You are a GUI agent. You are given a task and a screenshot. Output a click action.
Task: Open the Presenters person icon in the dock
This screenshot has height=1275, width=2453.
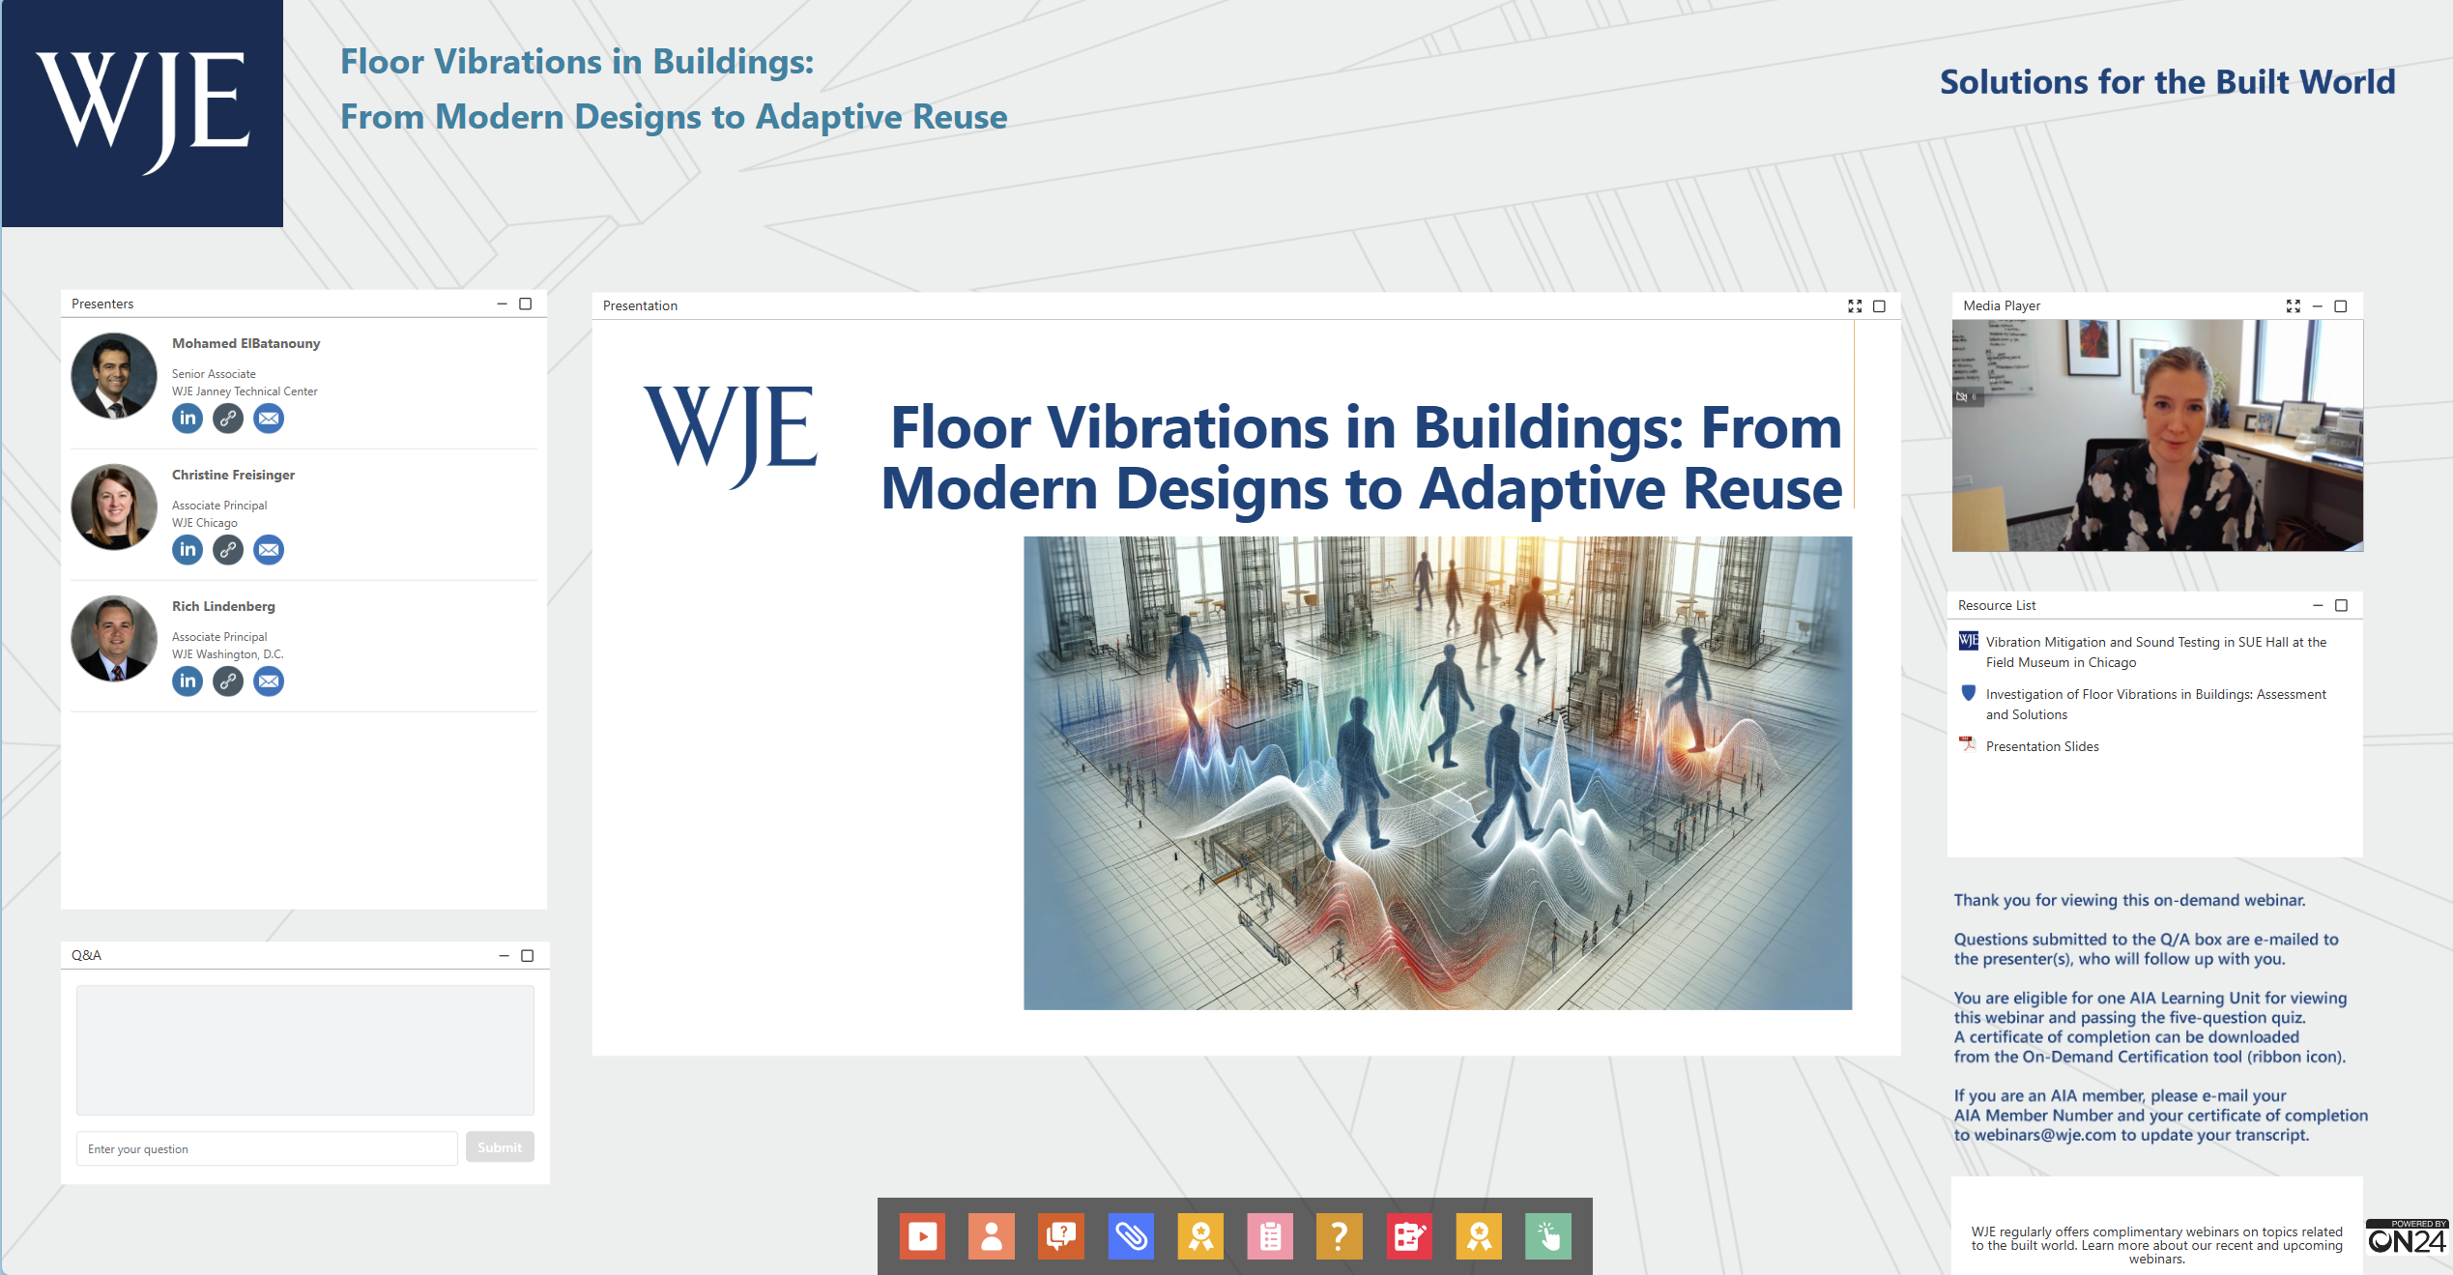tap(992, 1236)
